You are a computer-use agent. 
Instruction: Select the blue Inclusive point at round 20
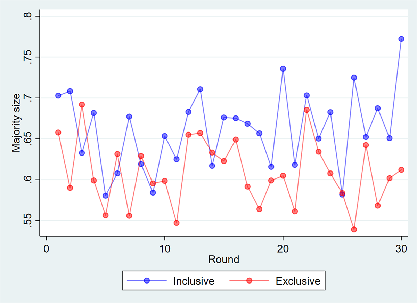coord(283,69)
